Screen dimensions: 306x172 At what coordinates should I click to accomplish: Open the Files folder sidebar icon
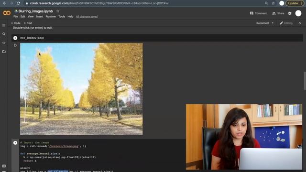click(4, 52)
